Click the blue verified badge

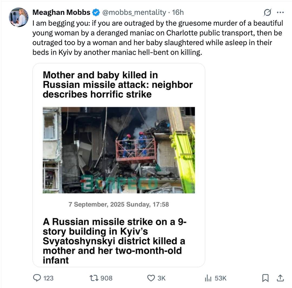pos(96,12)
